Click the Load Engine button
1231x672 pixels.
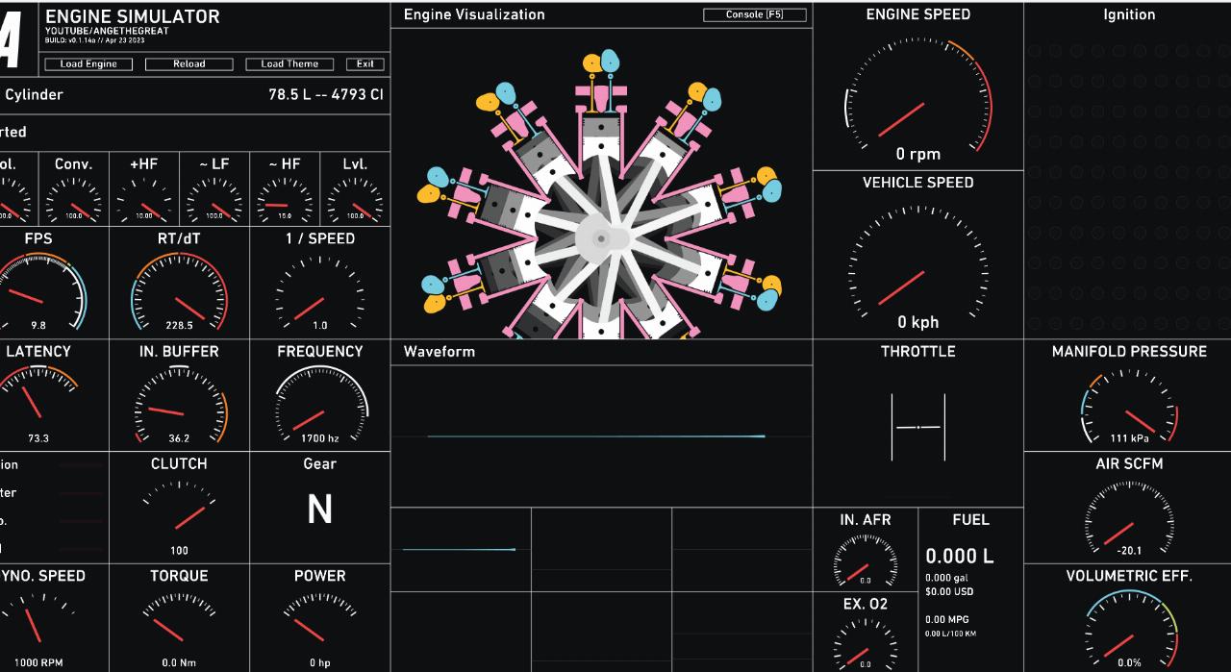coord(88,64)
